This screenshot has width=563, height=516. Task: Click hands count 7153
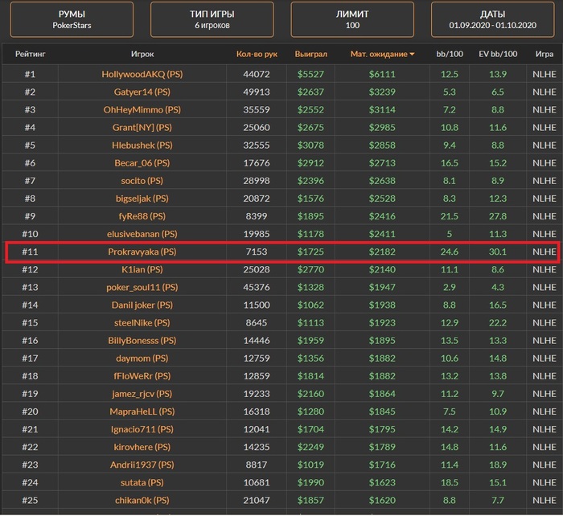pyautogui.click(x=257, y=252)
